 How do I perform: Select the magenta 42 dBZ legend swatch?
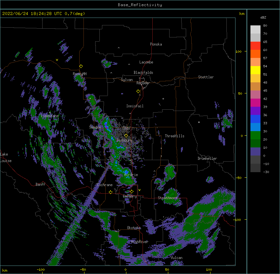255,103
